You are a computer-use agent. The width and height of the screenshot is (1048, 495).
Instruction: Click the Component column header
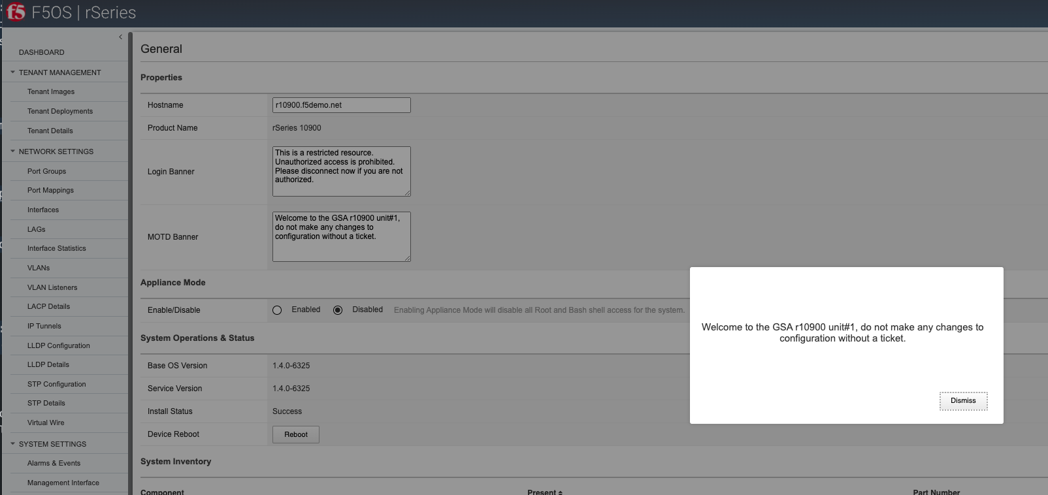162,492
